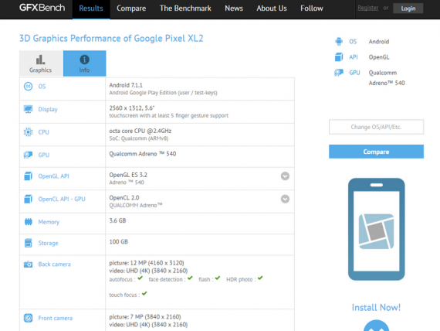Switch to the Graphics tab
This screenshot has width=440, height=331.
[41, 63]
